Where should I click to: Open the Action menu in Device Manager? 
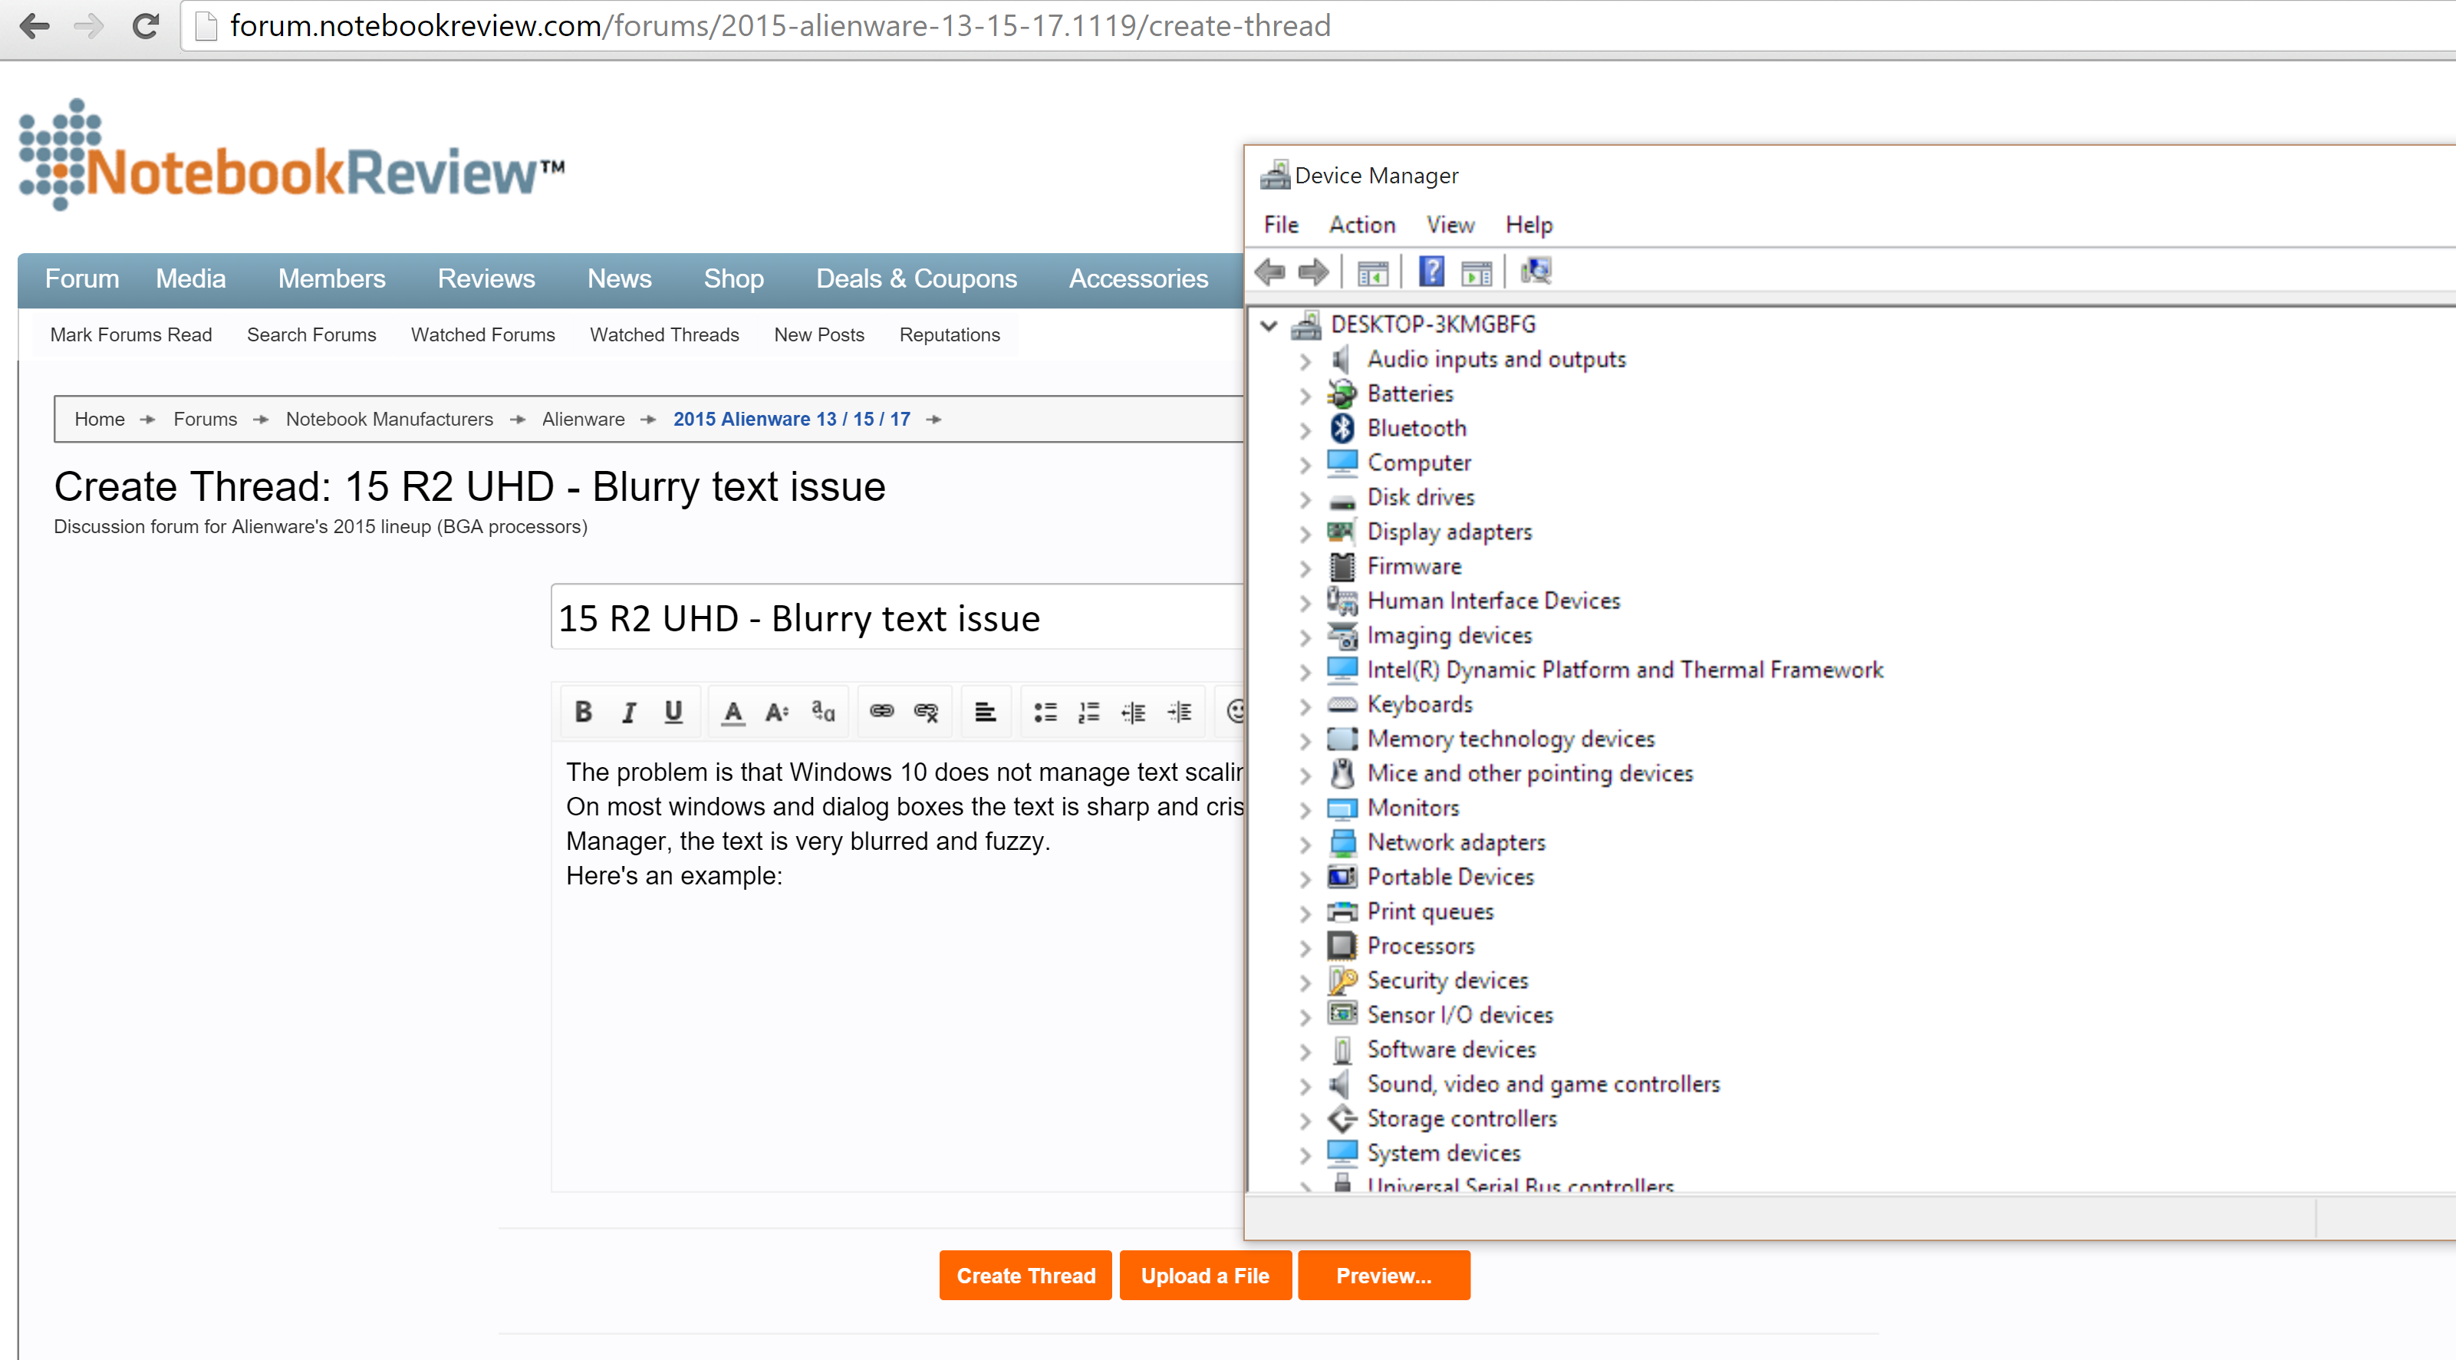[x=1359, y=222]
